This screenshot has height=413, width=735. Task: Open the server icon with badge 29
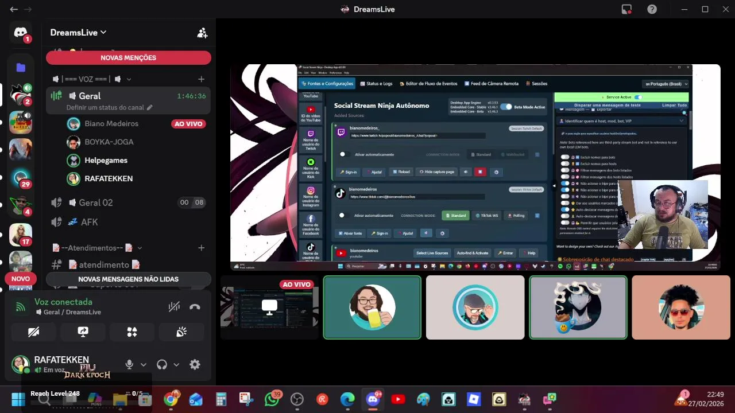click(21, 178)
